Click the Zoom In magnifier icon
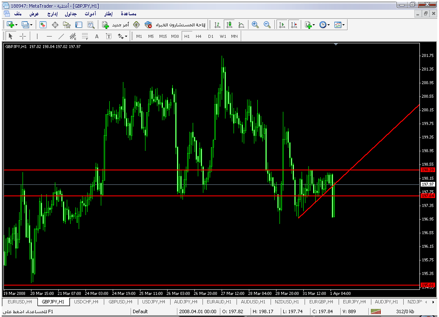Viewport: 439px width, 317px height. [255, 25]
